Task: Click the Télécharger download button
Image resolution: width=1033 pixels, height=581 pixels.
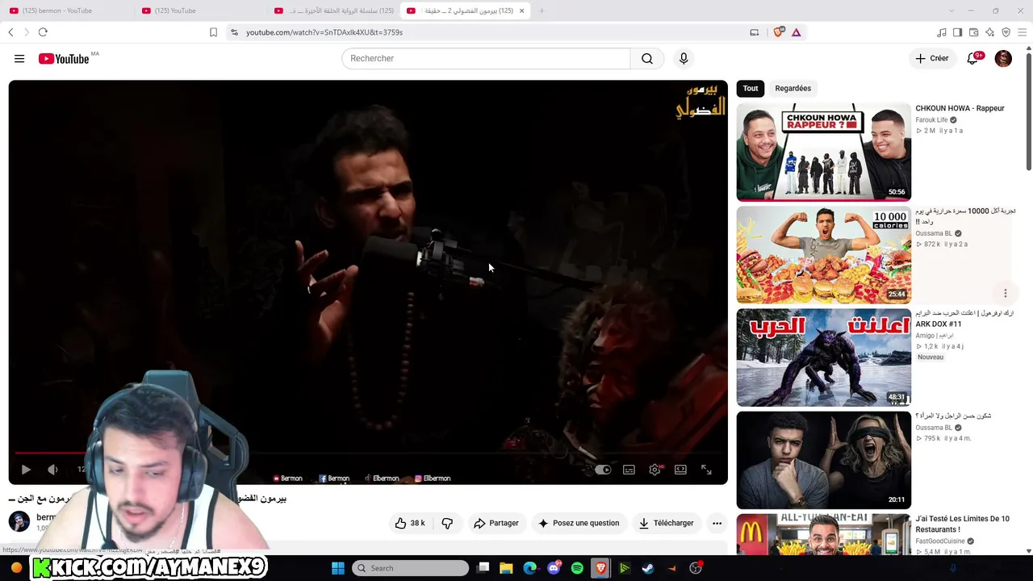Action: pos(666,523)
